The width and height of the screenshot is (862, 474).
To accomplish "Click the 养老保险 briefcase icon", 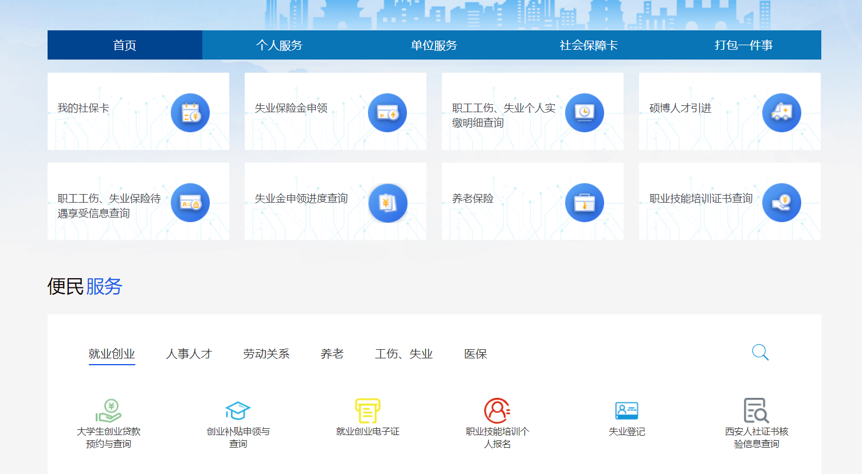I will pyautogui.click(x=585, y=203).
